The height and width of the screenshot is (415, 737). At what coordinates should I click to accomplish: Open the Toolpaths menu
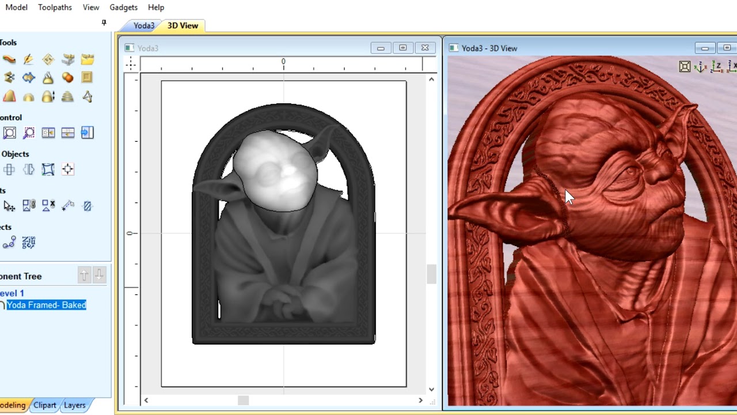point(55,7)
